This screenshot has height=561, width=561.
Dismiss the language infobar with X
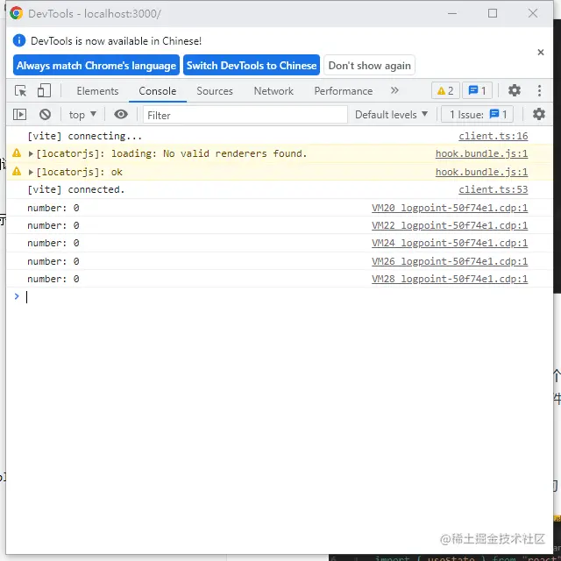(x=540, y=53)
